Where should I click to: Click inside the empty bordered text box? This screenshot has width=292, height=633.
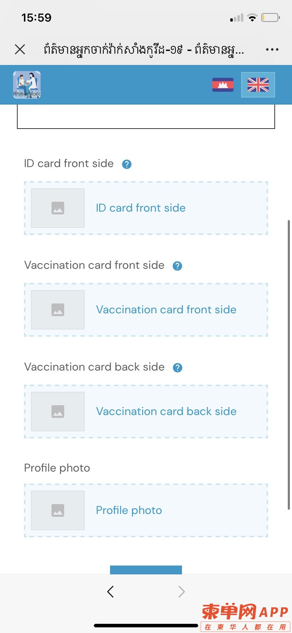146,117
